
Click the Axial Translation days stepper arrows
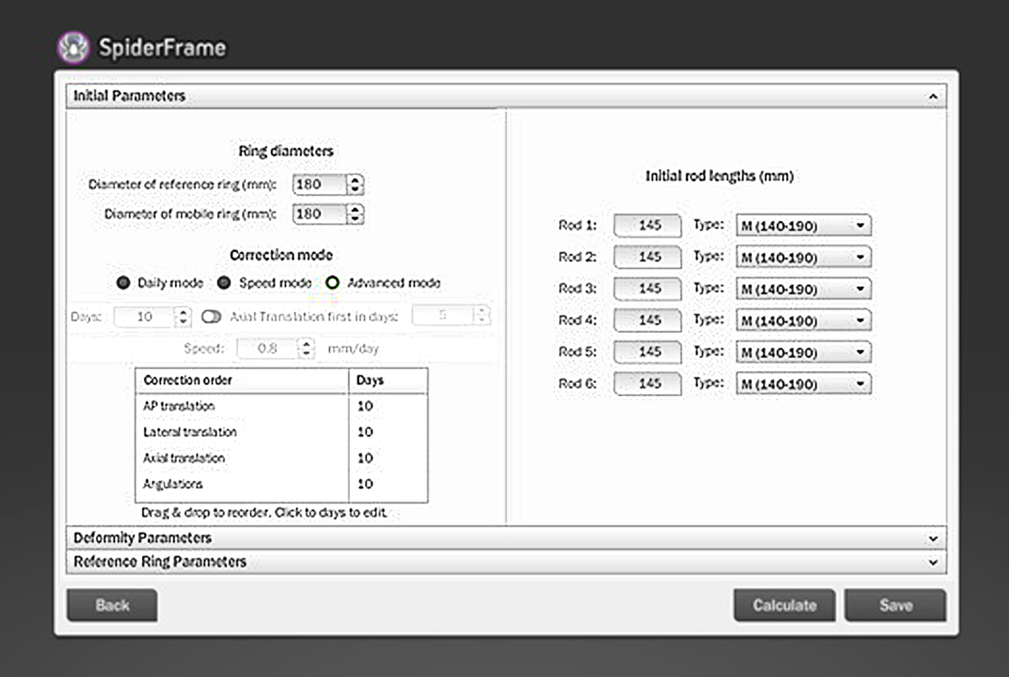tap(481, 316)
